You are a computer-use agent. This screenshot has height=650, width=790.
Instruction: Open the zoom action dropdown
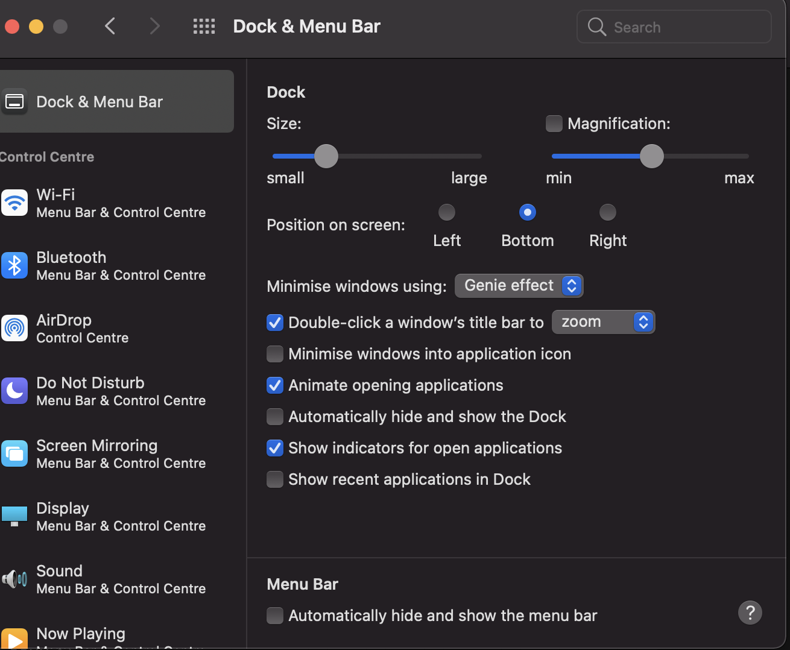(x=603, y=322)
